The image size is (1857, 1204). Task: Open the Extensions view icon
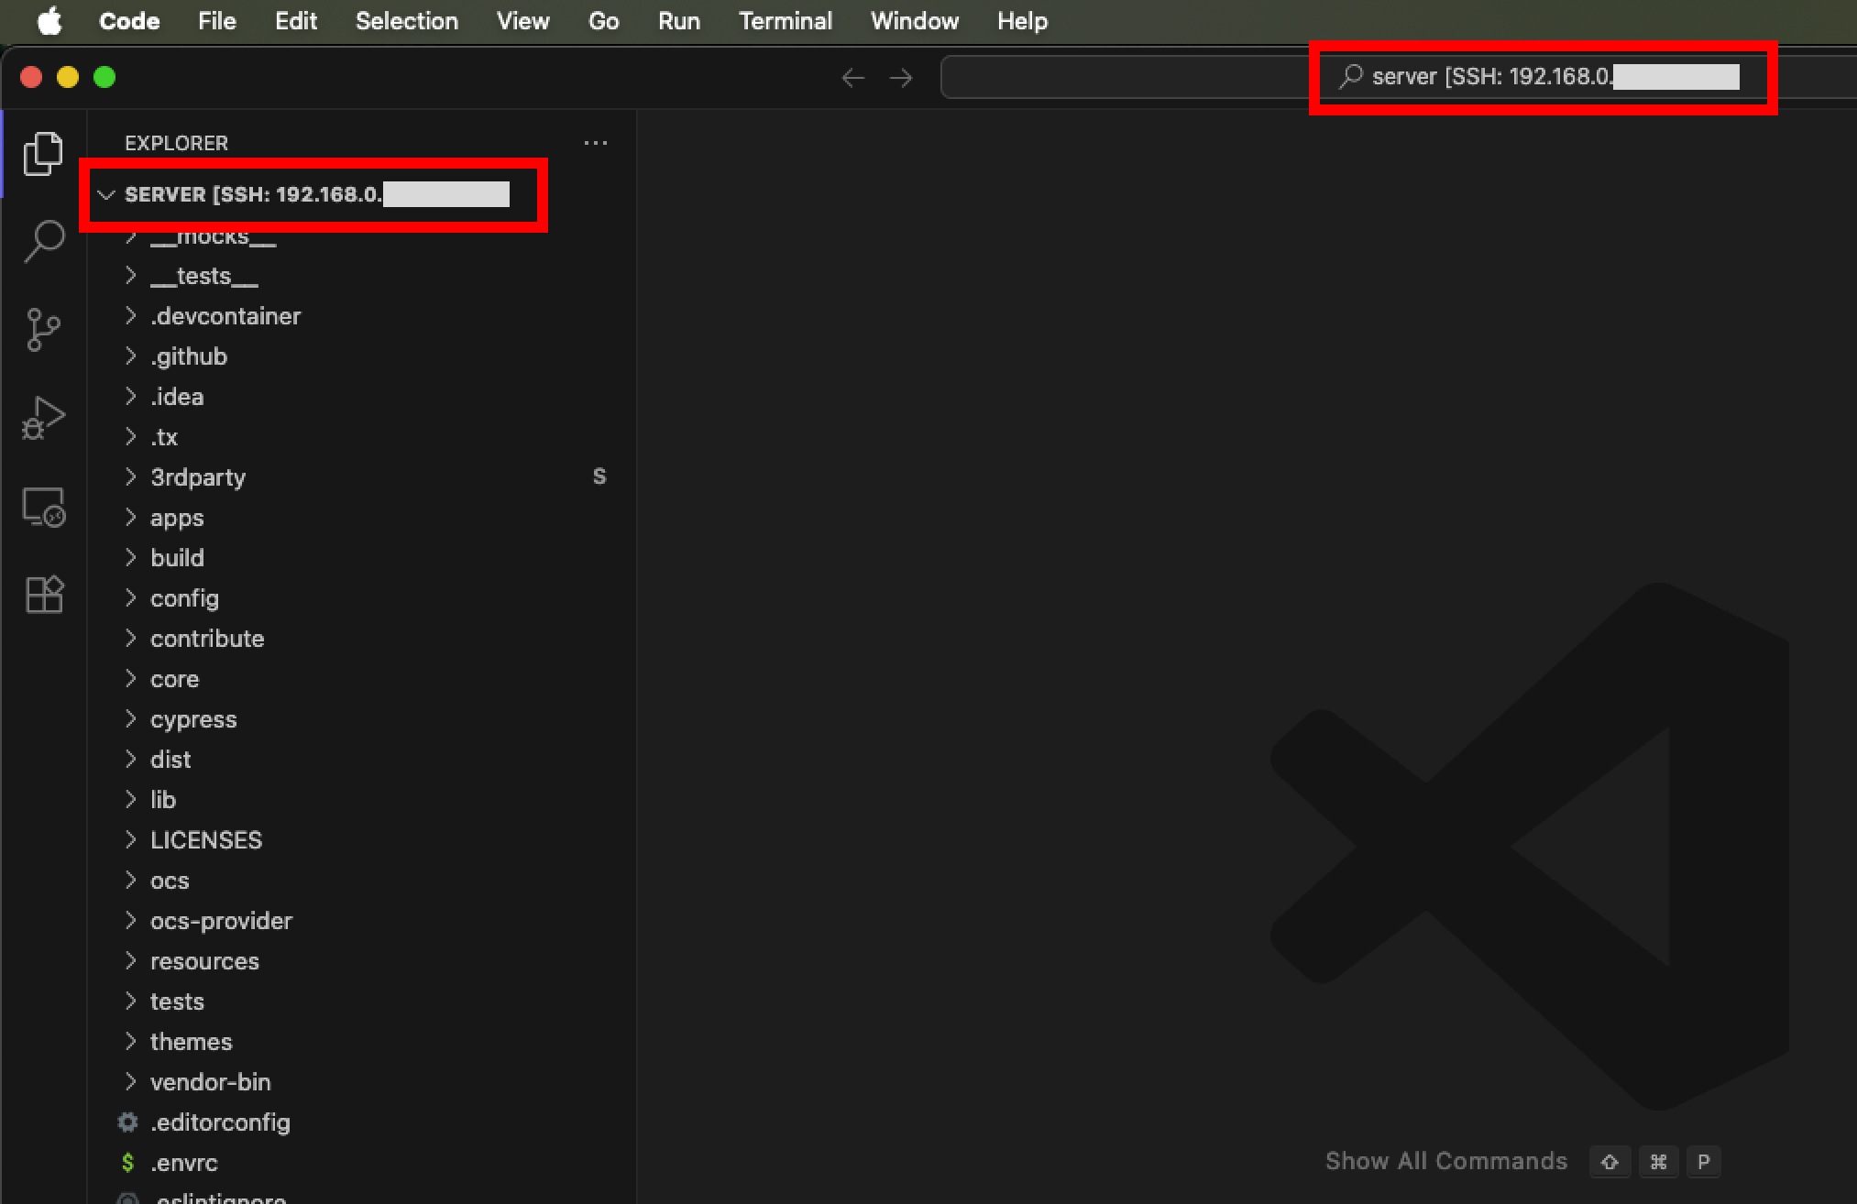tap(43, 595)
